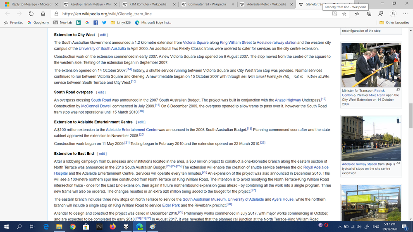Viewport: 413px width, 232px height.
Task: View site info via lock icon
Action: (x=56, y=14)
